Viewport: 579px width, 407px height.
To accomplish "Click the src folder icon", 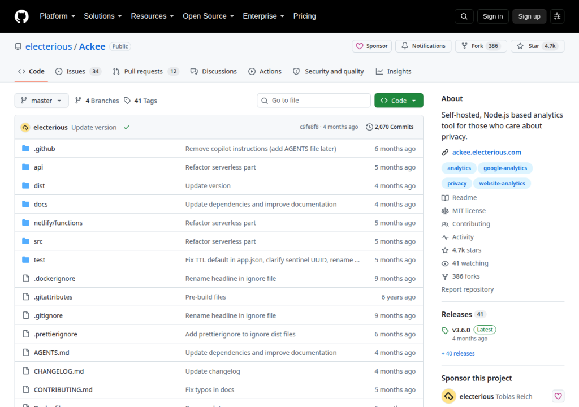I will pos(25,241).
